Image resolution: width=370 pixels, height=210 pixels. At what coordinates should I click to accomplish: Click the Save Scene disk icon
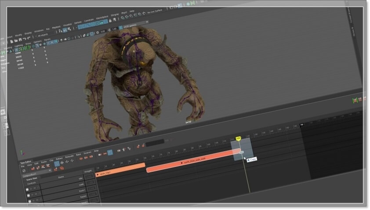point(20,40)
